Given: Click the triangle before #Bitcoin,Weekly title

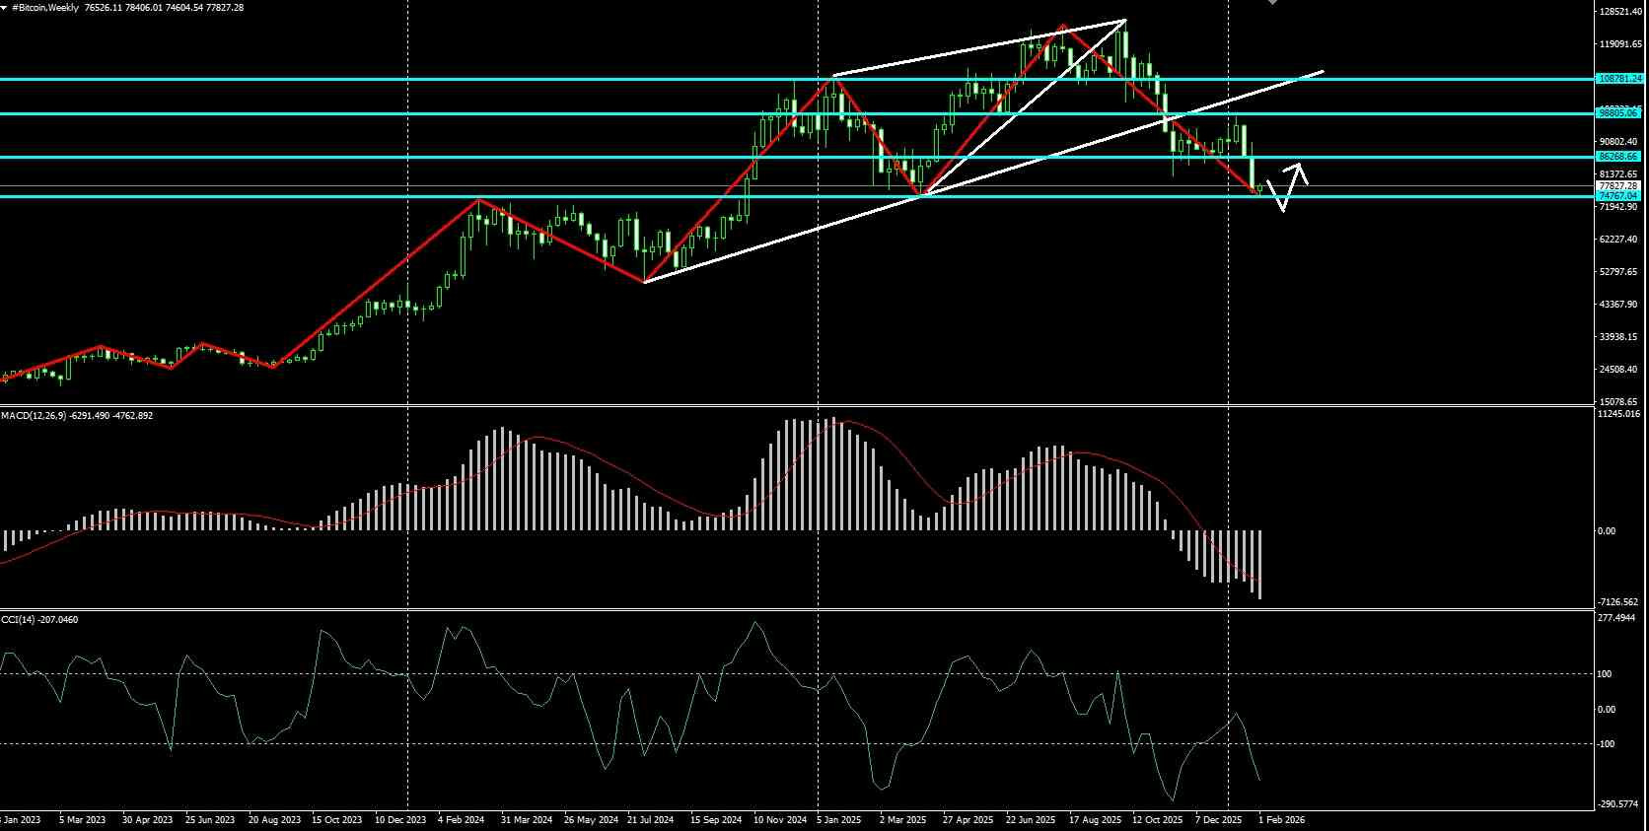Looking at the screenshot, I should click(4, 8).
